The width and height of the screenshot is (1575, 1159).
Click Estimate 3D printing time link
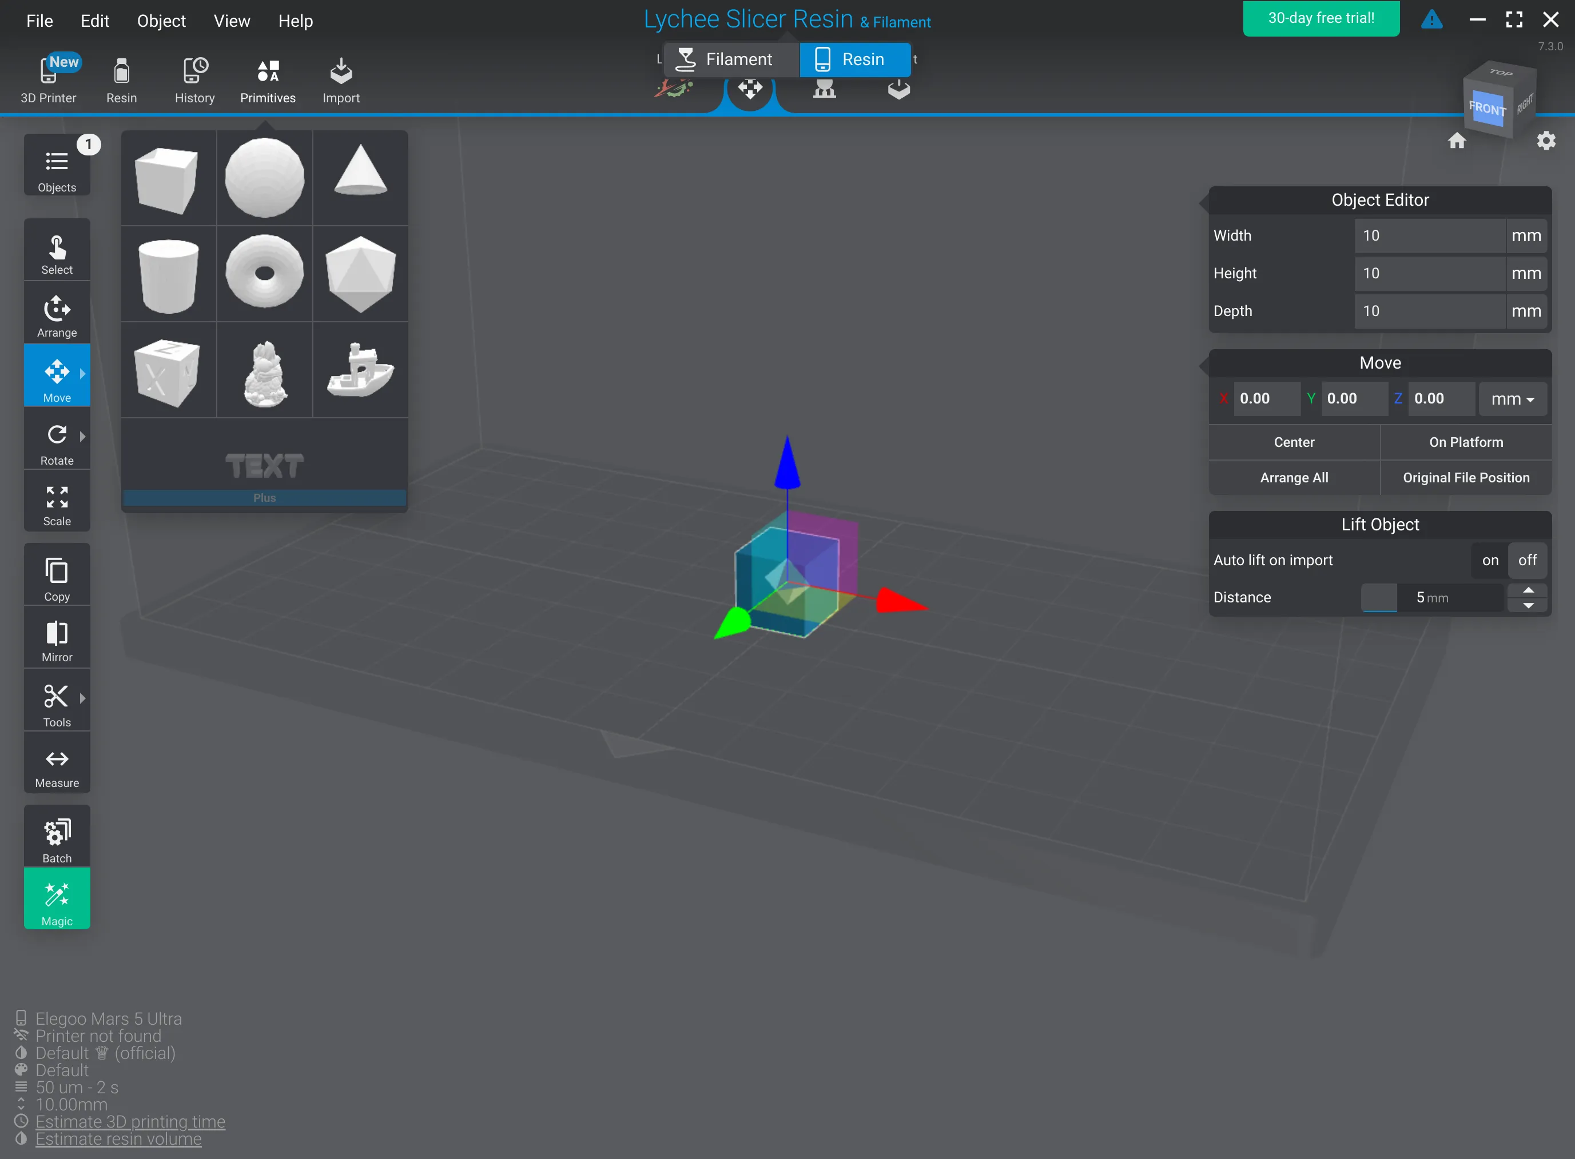coord(130,1122)
